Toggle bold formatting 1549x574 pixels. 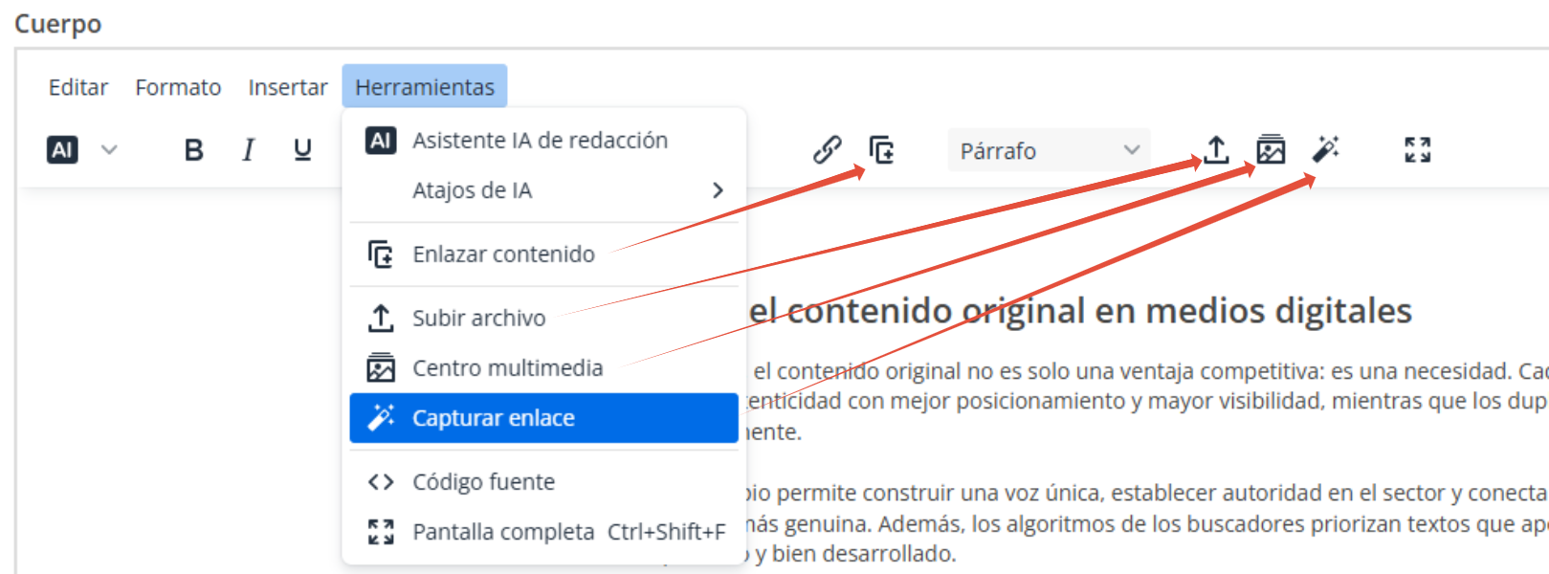194,150
